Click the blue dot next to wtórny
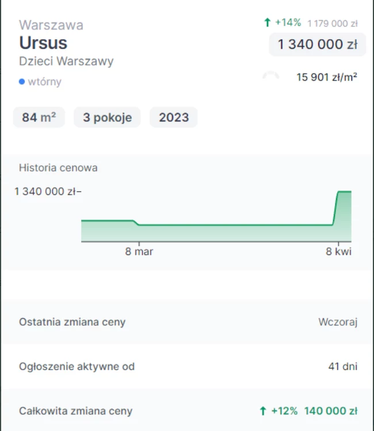This screenshot has width=374, height=431. [22, 82]
